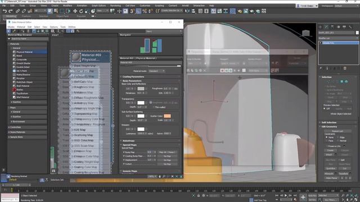The height and width of the screenshot is (202, 360).
Task: Click the Pick Material eyedropper in Slate editor
Action: tap(14, 31)
